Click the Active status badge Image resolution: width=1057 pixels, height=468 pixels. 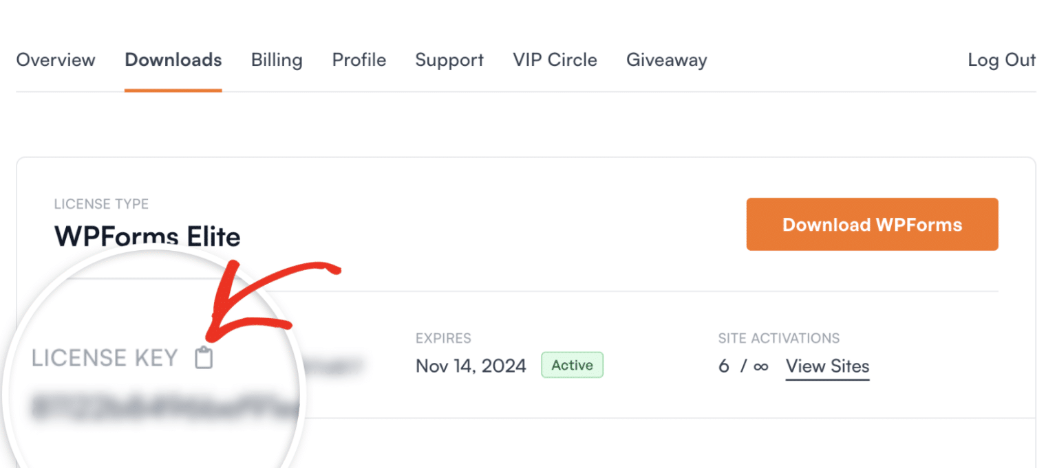click(572, 365)
